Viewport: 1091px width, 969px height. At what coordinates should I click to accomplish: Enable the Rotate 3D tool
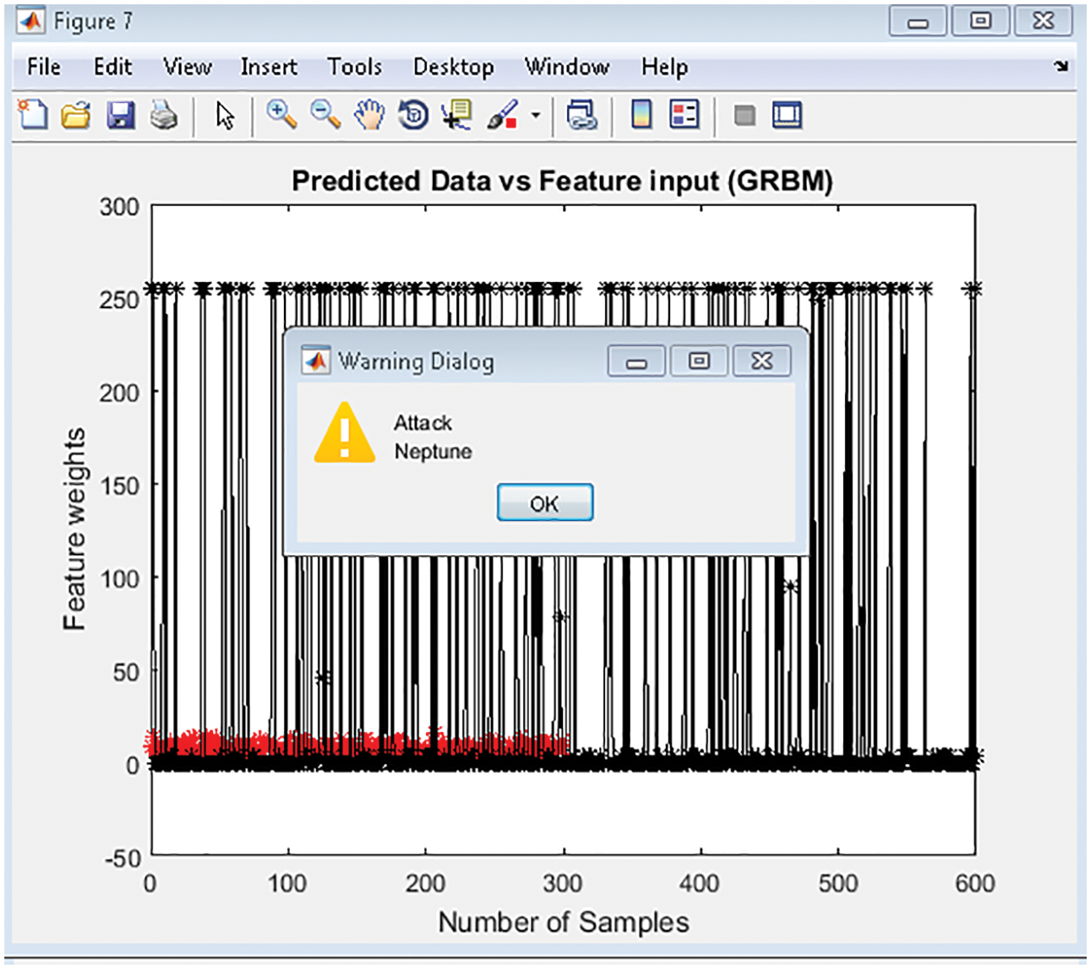click(x=414, y=115)
